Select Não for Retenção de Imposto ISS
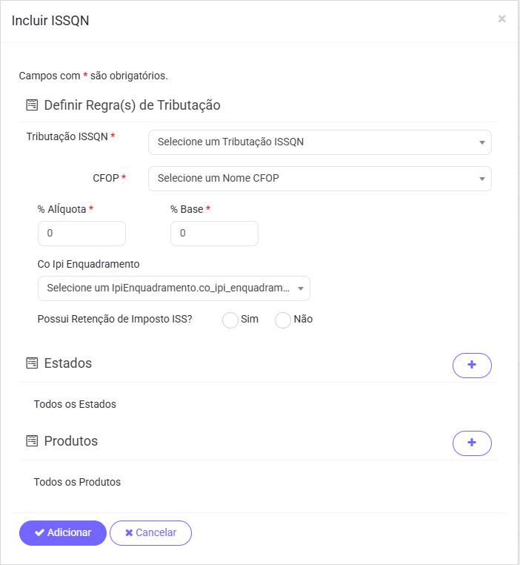Image resolution: width=520 pixels, height=565 pixels. (283, 320)
